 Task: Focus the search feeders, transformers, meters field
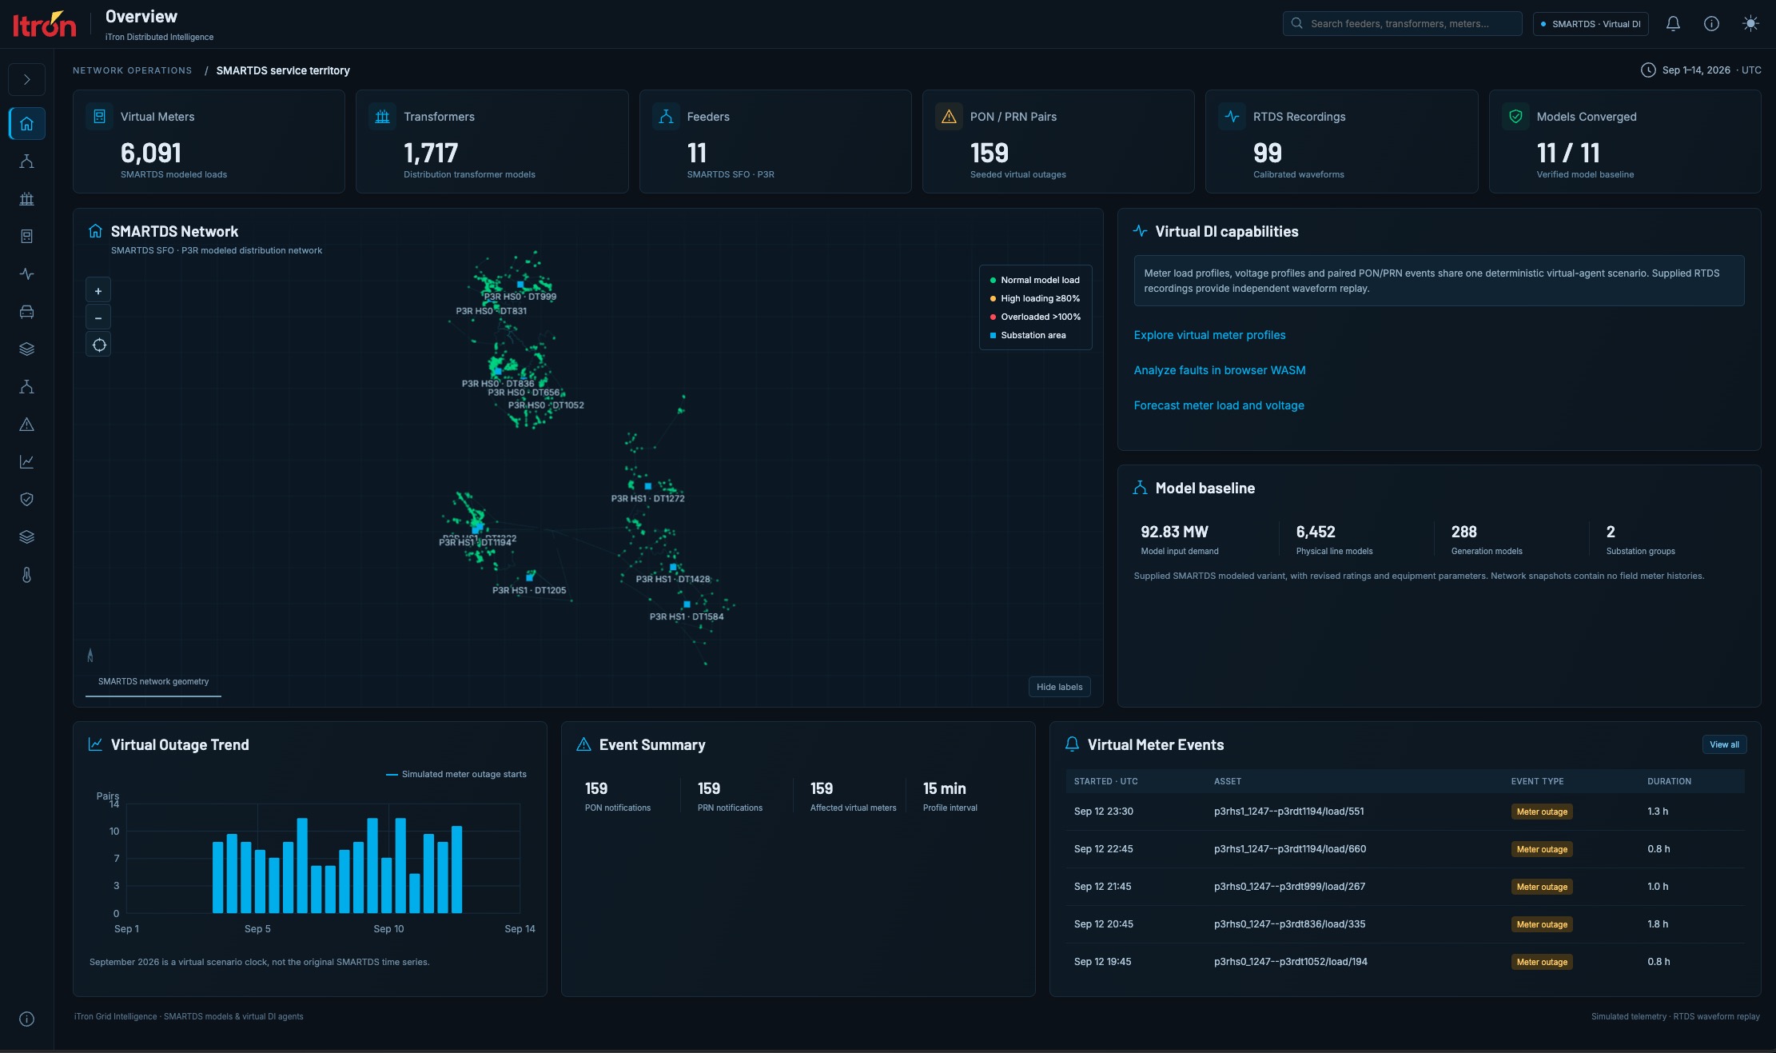click(x=1402, y=24)
